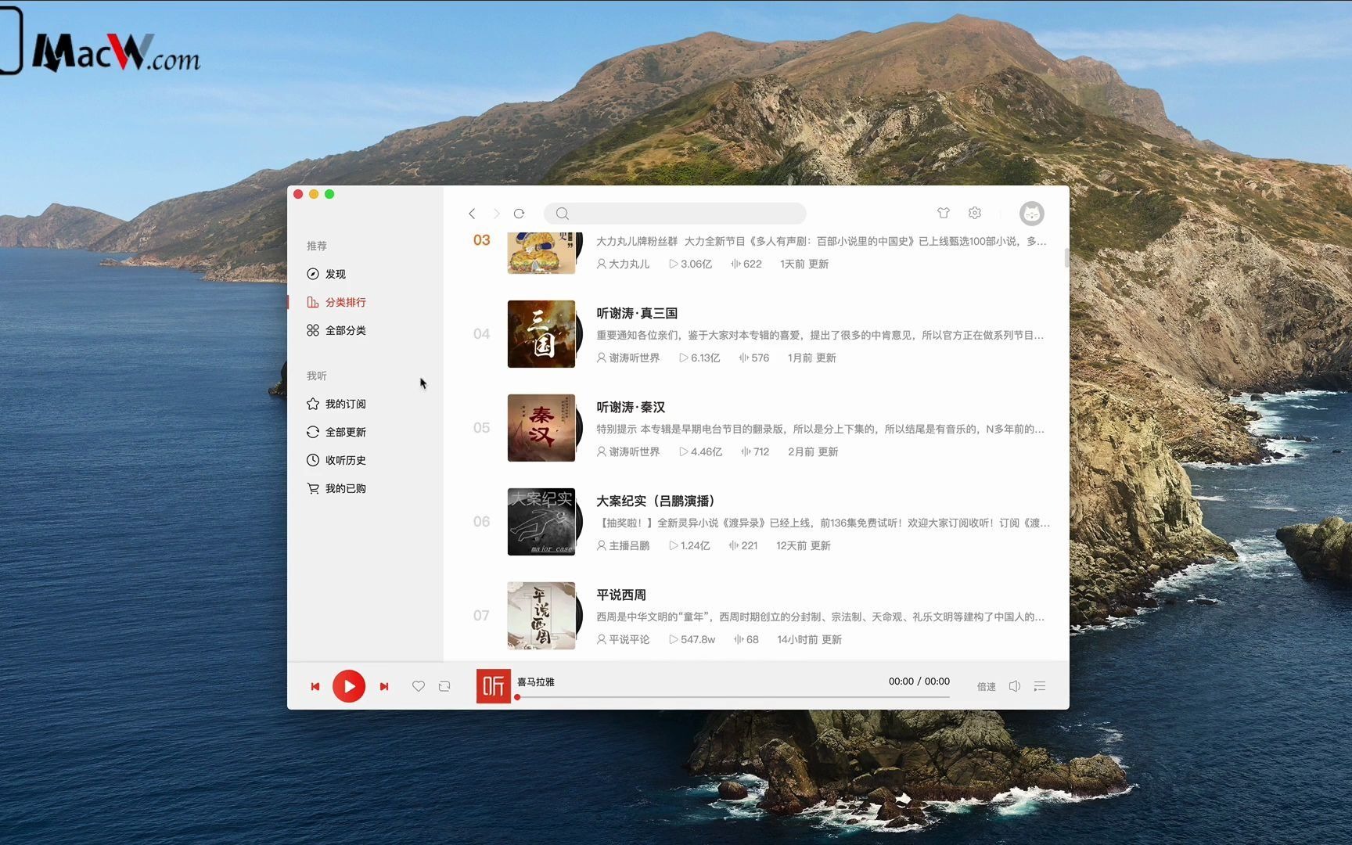Click the 真三国 description starting 重要通知
The image size is (1352, 845).
tap(820, 335)
